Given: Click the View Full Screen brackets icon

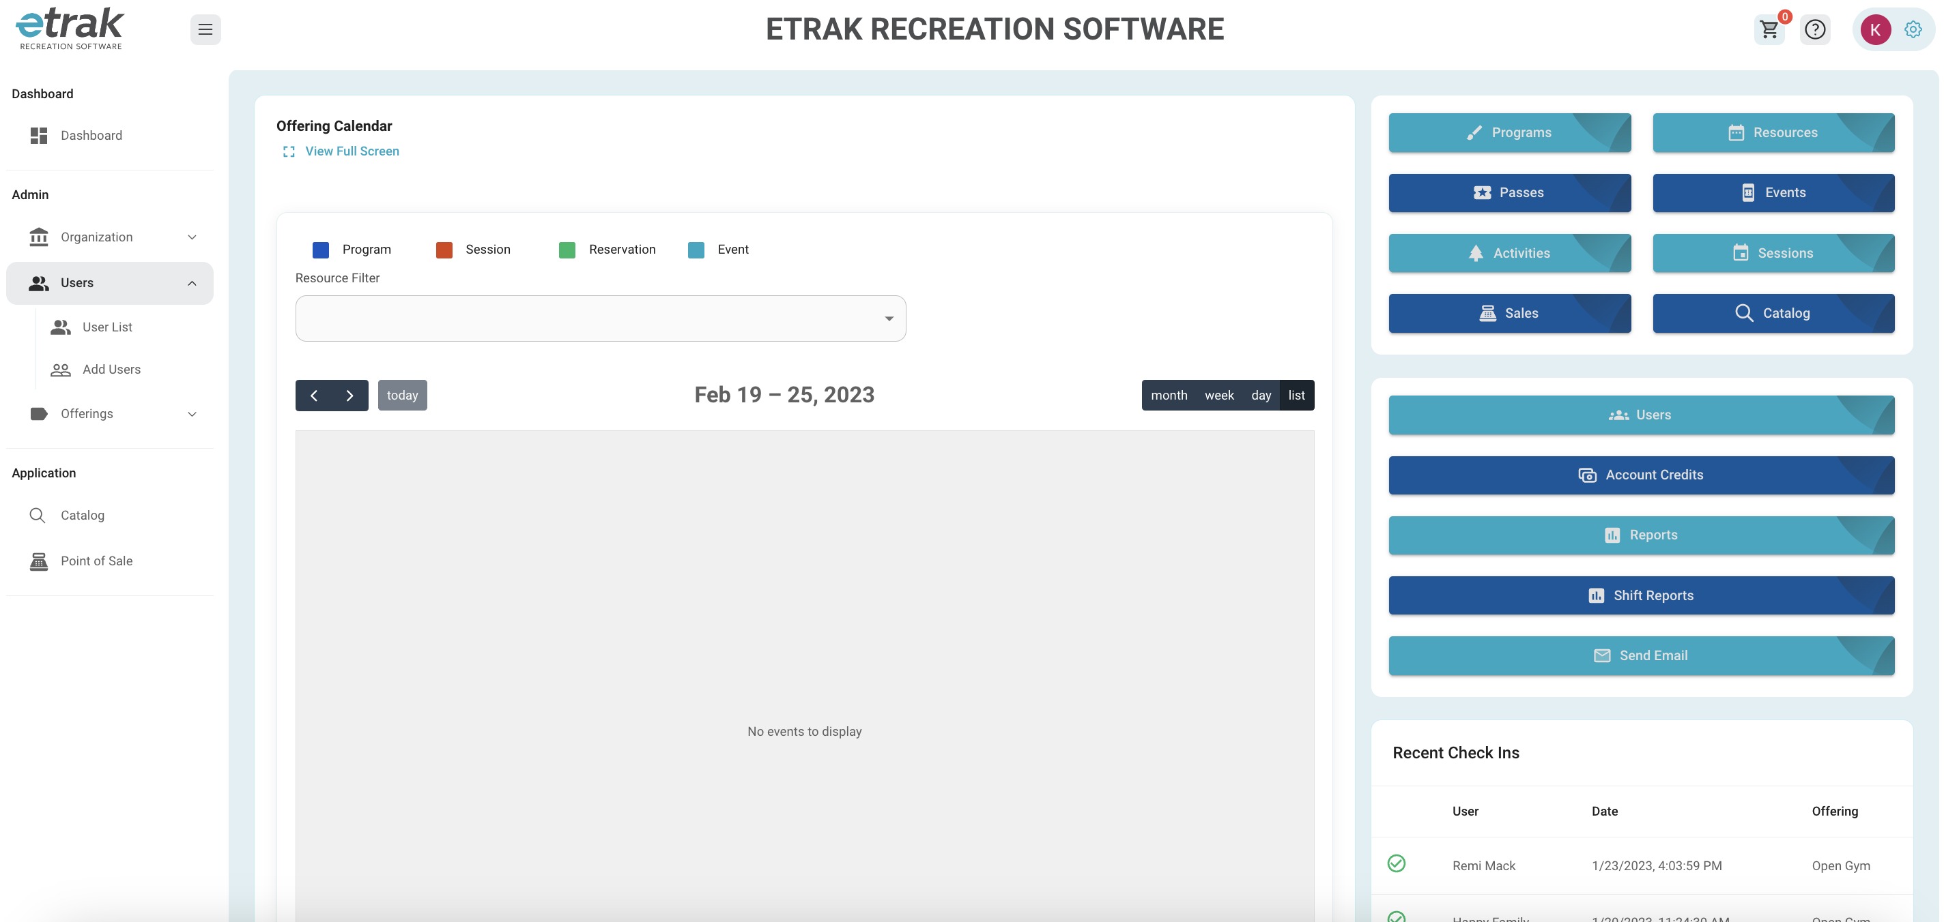Looking at the screenshot, I should click(x=288, y=151).
